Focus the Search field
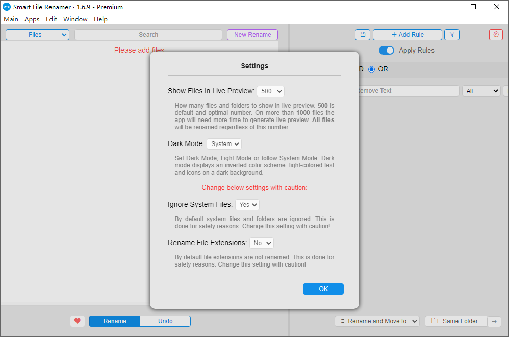 pos(148,35)
